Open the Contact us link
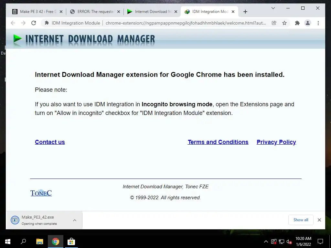The height and width of the screenshot is (248, 331). pyautogui.click(x=50, y=142)
